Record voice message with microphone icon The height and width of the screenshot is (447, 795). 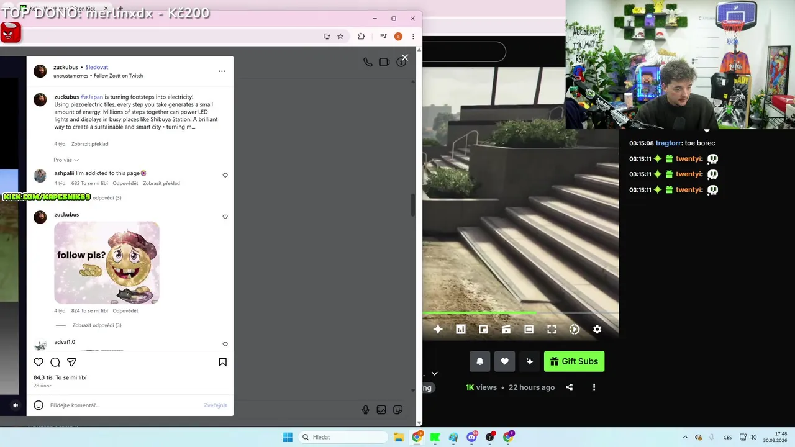pyautogui.click(x=365, y=410)
